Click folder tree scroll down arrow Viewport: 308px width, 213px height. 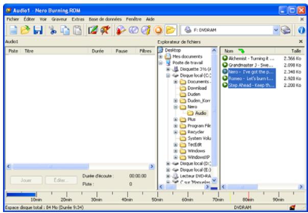pos(214,180)
